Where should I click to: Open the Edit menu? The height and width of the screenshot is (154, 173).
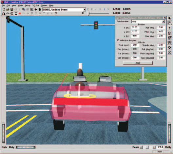coord(8,6)
